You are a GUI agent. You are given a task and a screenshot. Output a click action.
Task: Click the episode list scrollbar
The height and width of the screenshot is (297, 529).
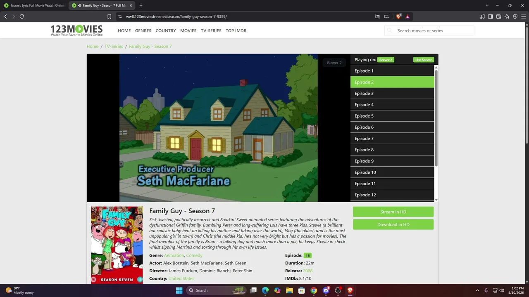(x=436, y=118)
